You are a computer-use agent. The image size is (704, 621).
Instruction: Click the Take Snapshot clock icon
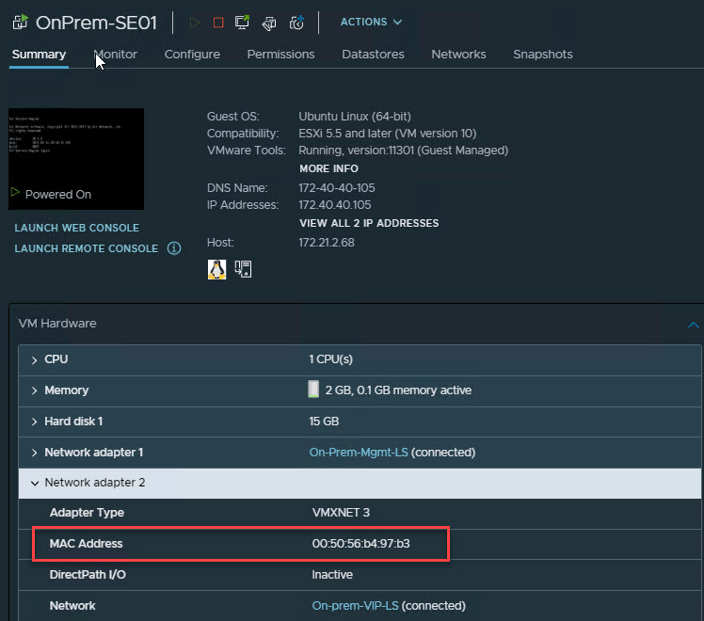(296, 23)
